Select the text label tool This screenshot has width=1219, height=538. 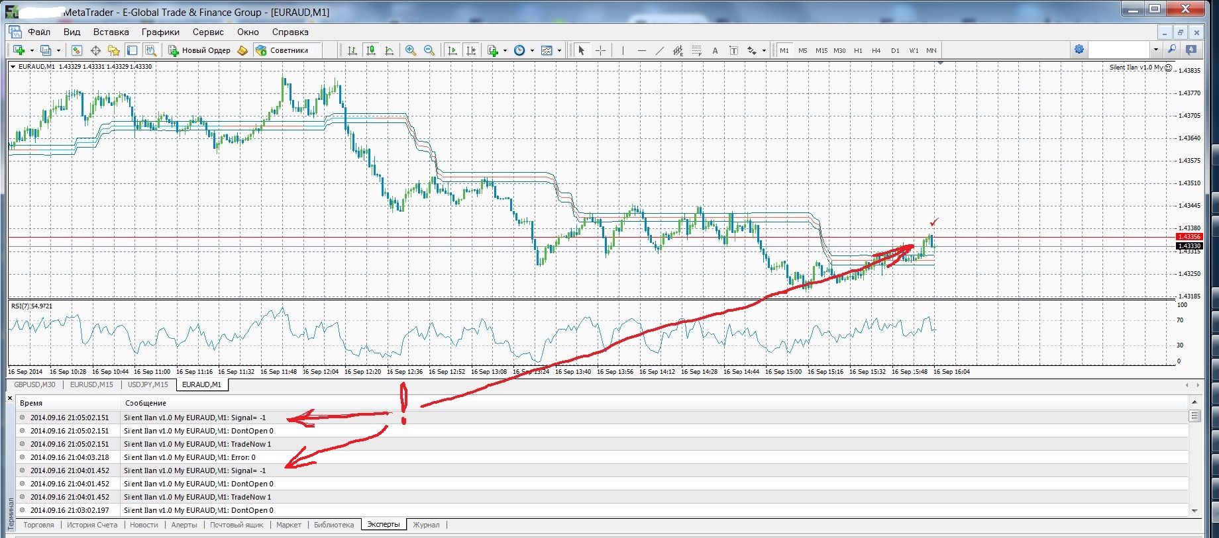point(734,50)
